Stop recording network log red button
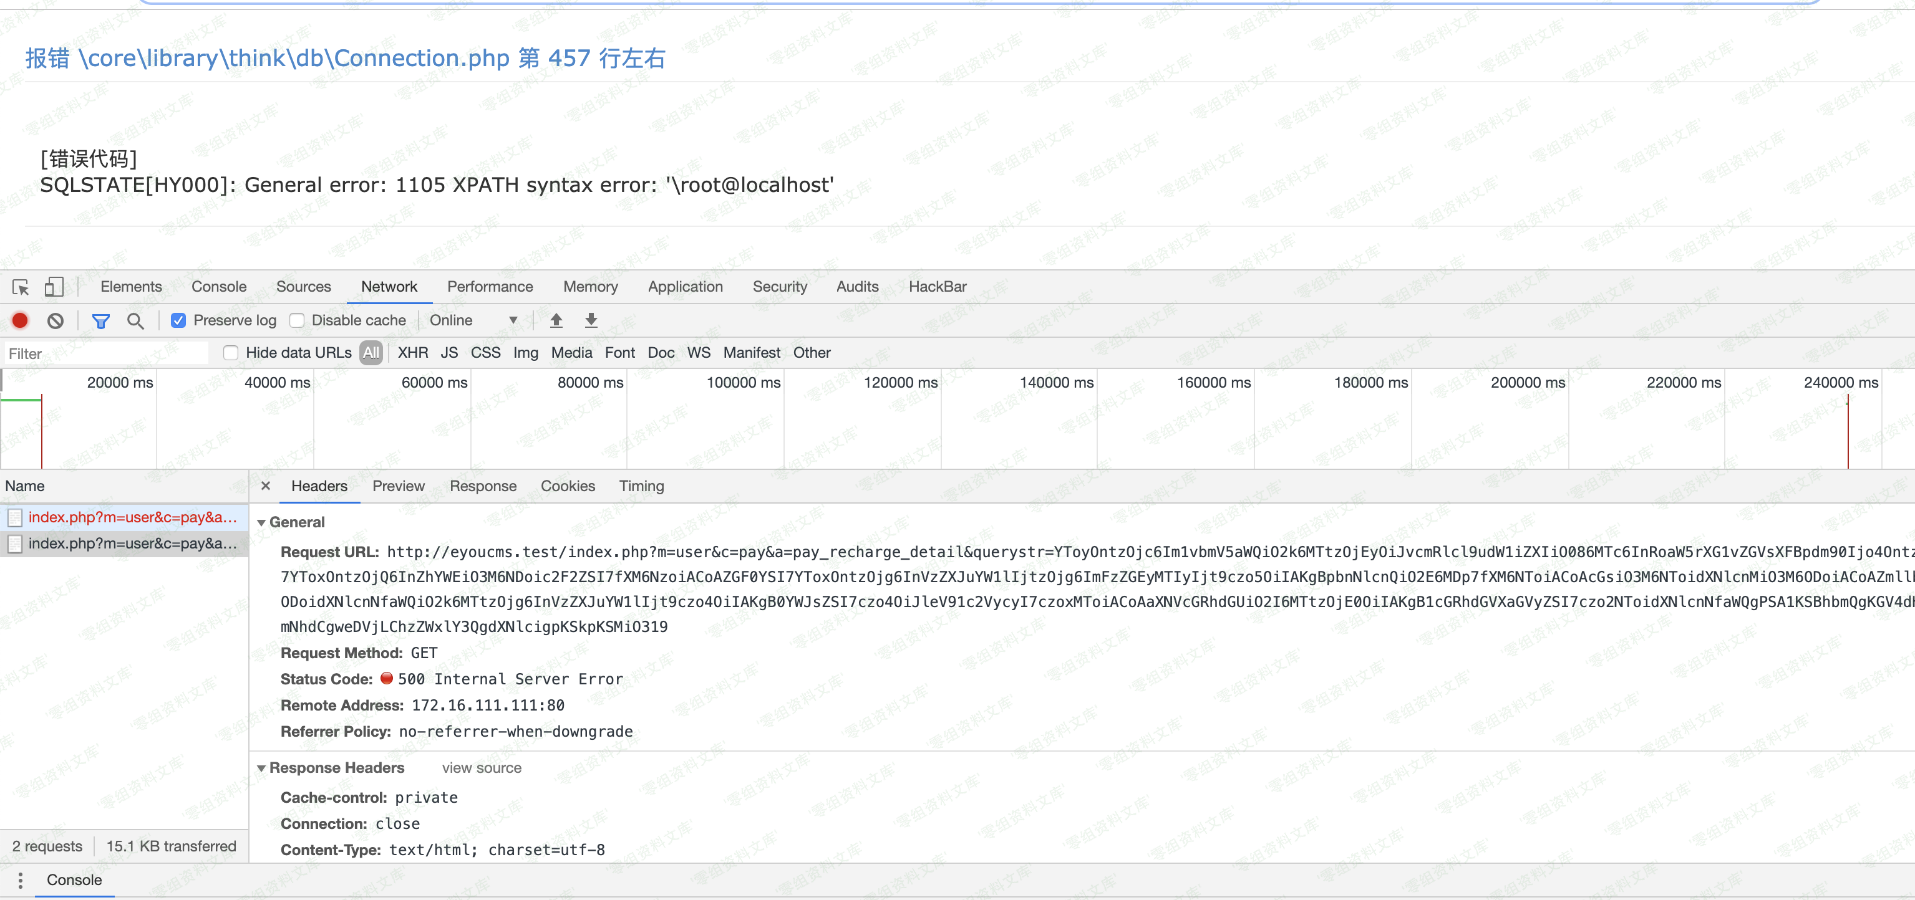 click(20, 320)
